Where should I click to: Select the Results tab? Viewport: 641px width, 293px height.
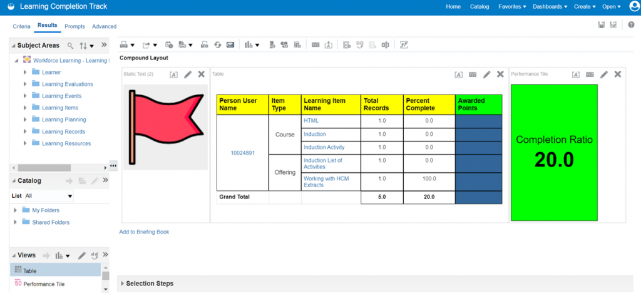click(x=48, y=25)
